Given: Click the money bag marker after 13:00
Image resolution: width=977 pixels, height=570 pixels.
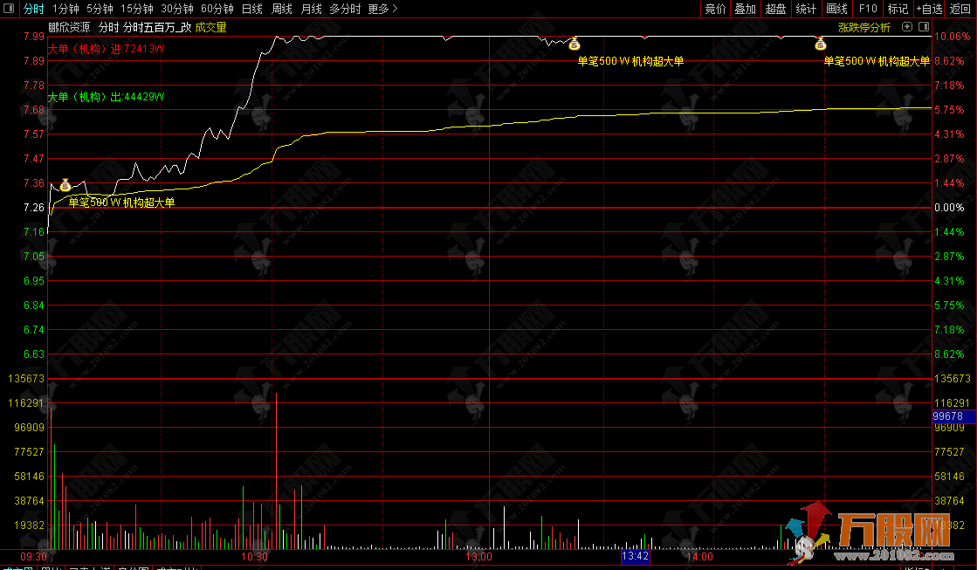Looking at the screenshot, I should pyautogui.click(x=575, y=44).
